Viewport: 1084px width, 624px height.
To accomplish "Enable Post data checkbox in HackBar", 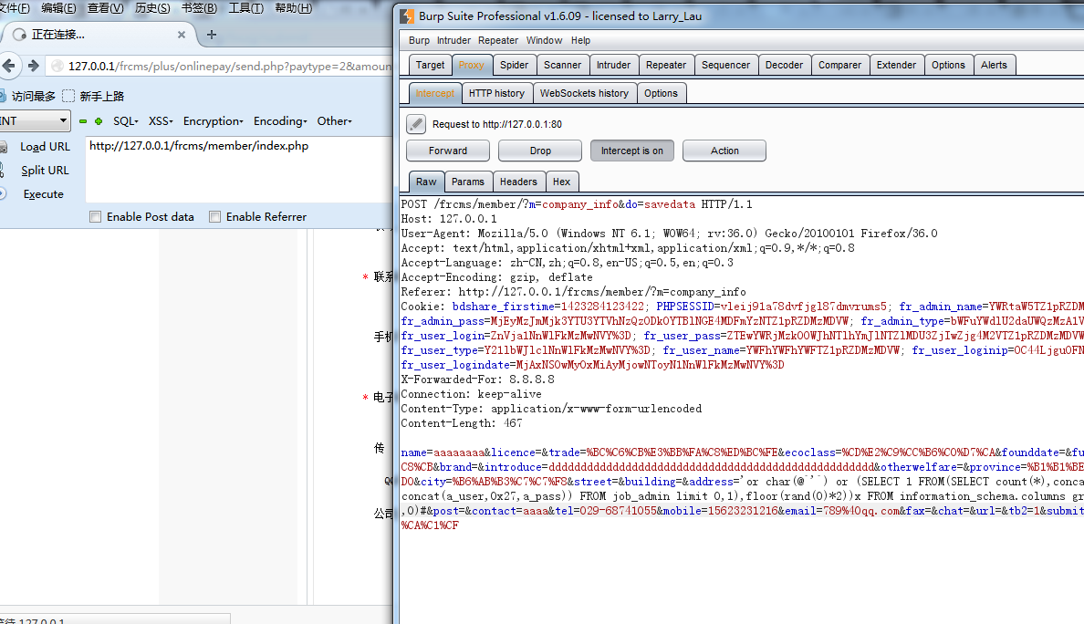I will (x=96, y=217).
